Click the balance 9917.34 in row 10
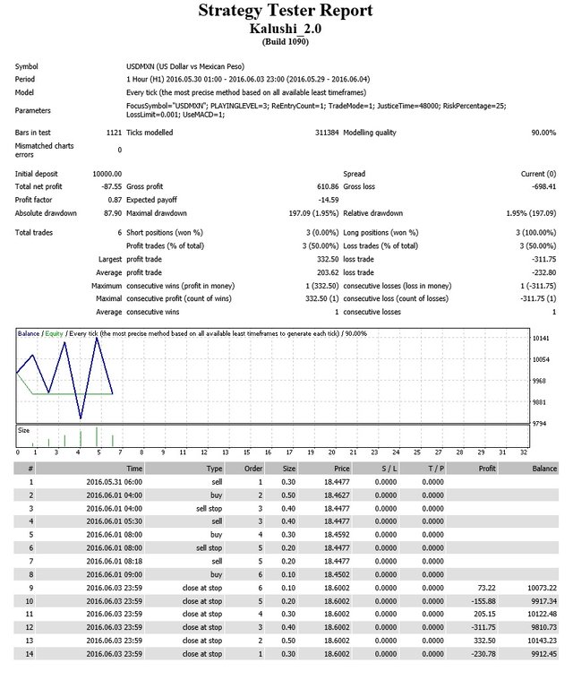 tap(544, 601)
